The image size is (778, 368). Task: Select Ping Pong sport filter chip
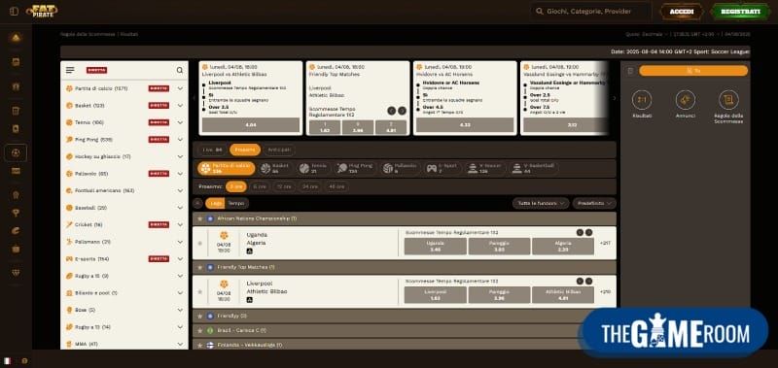(355, 168)
